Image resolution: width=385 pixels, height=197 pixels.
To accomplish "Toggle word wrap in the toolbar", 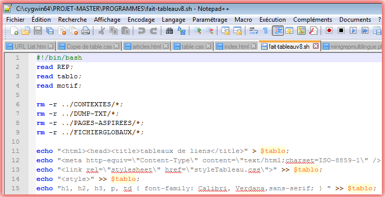I will (253, 31).
